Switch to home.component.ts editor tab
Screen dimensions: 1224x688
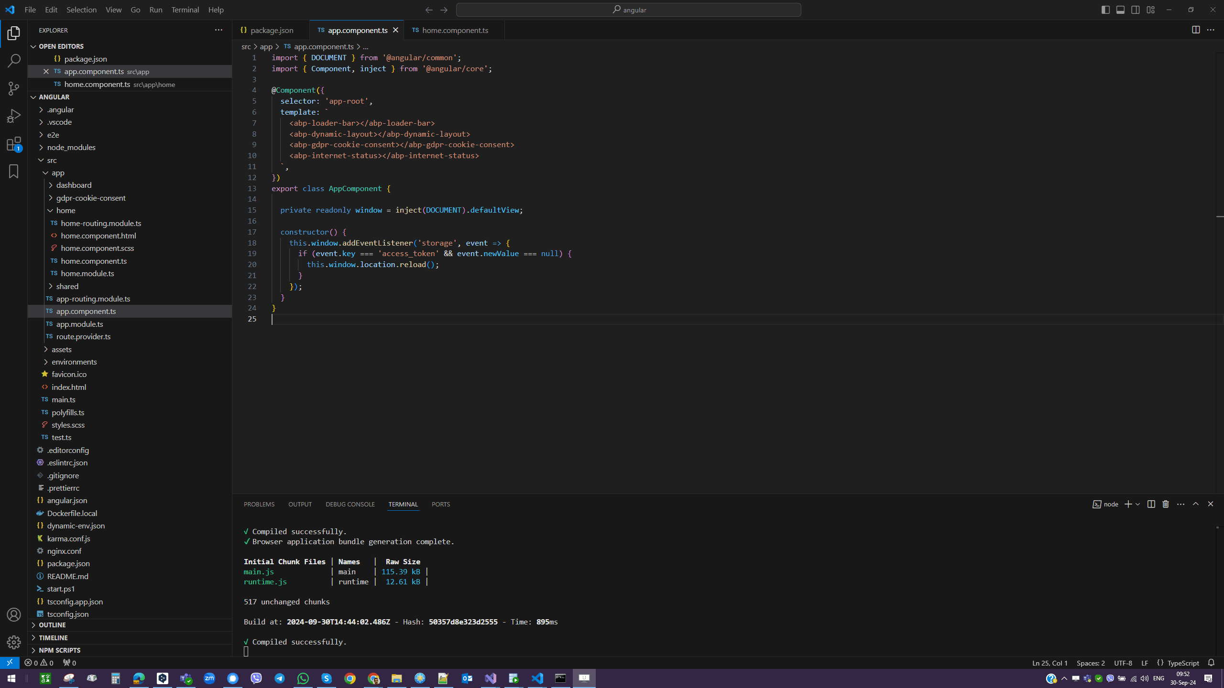455,30
